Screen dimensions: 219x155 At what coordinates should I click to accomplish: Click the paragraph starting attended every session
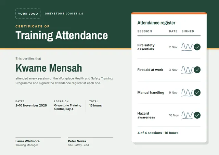(64, 81)
